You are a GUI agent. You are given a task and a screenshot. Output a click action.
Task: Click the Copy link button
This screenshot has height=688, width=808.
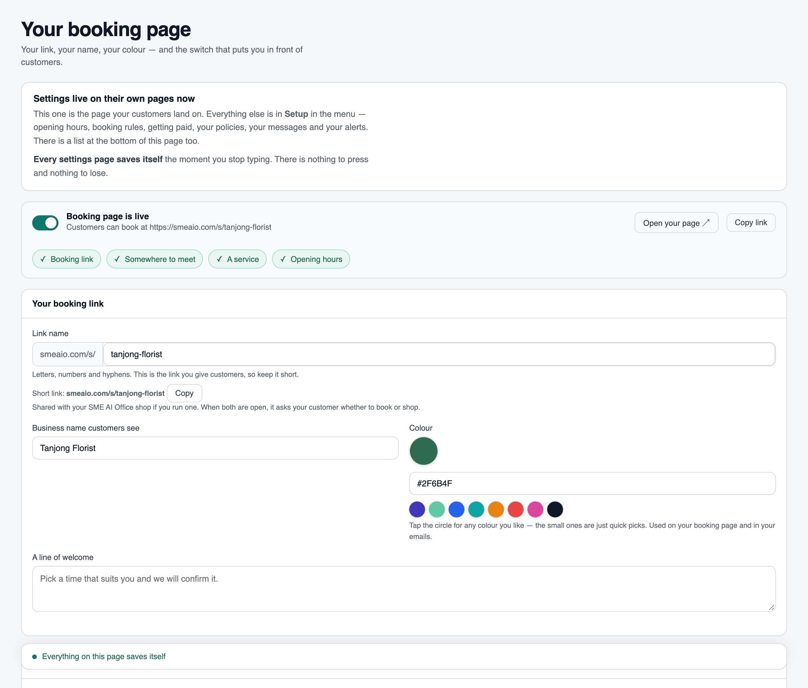pyautogui.click(x=751, y=223)
